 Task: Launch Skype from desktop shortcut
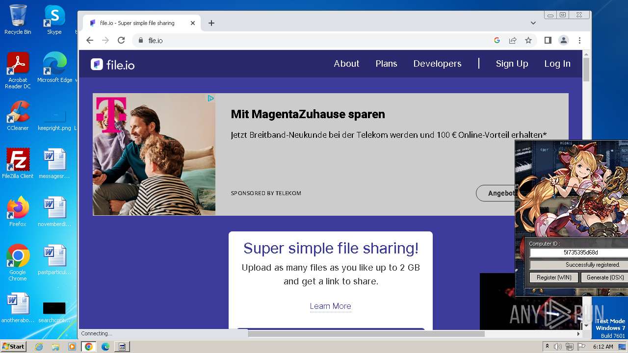coord(54,20)
